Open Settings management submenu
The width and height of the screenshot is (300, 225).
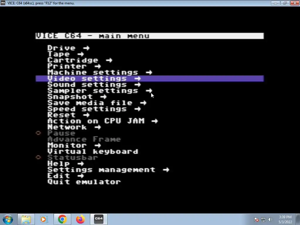108,170
